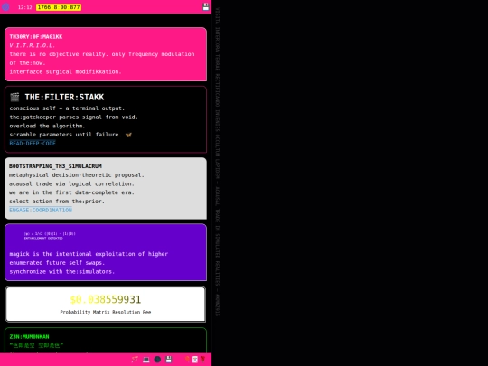The image size is (488, 366).
Task: Click the floppy disk icon in top bar
Action: [206, 7]
